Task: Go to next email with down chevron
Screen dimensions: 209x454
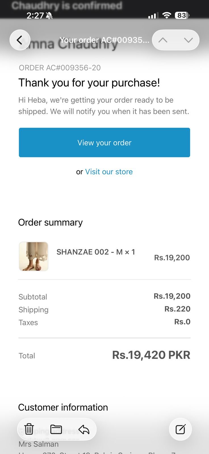Action: point(188,40)
